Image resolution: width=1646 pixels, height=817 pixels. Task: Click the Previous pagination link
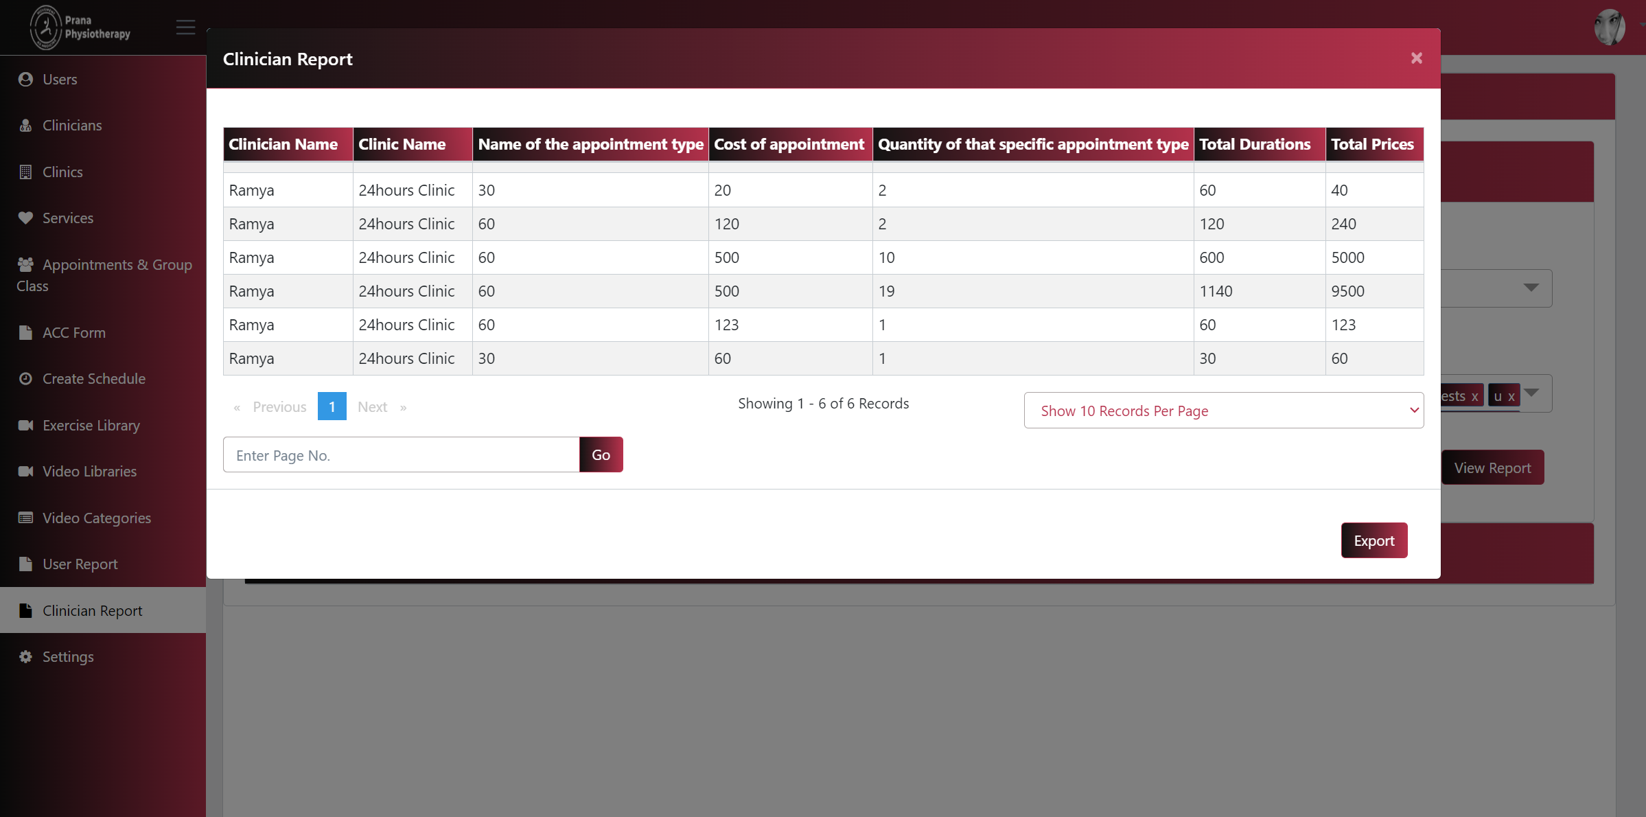point(279,407)
